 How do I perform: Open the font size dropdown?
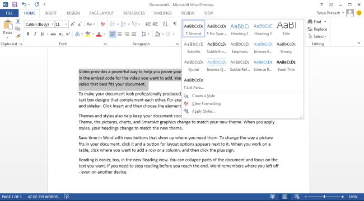[66, 25]
